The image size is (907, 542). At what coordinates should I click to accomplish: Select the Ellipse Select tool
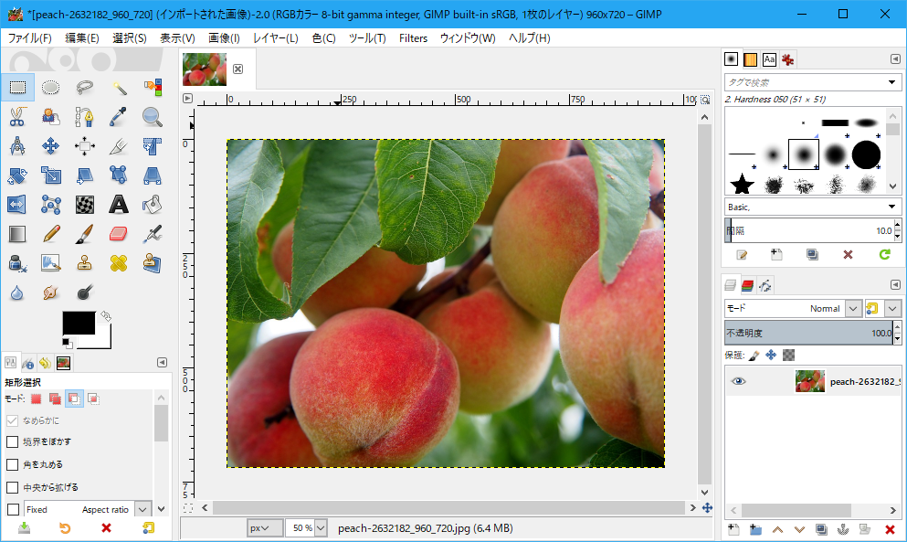[x=51, y=88]
